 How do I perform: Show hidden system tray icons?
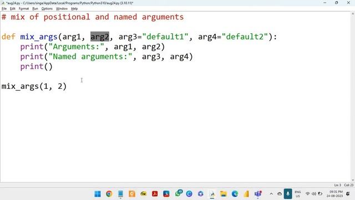tap(271, 194)
